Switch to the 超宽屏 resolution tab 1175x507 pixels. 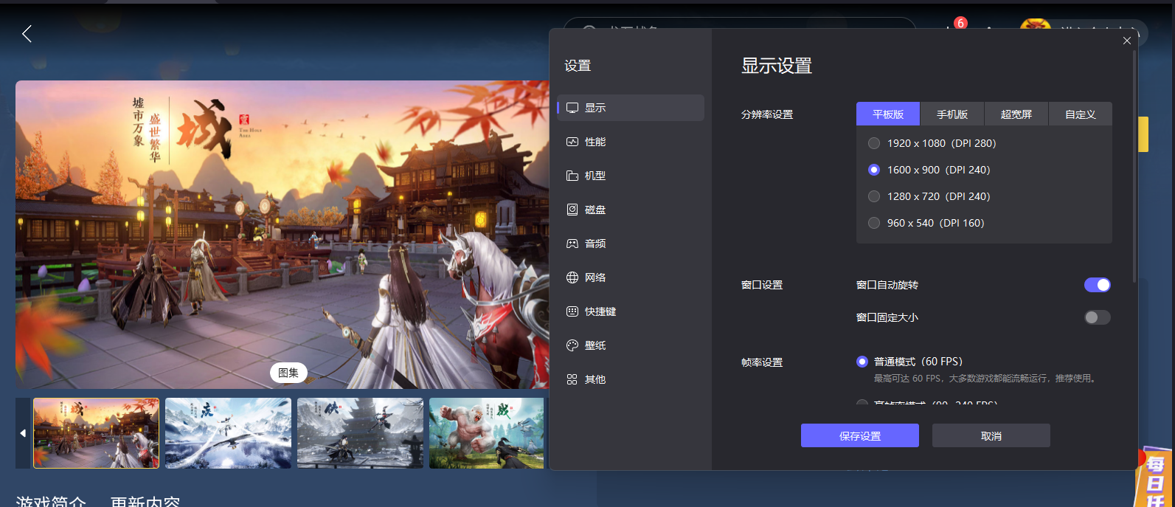(1016, 114)
